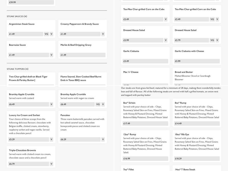Click the V badge on Triple-Chocolate Brownie
The width and height of the screenshot is (228, 171).
pos(52,164)
